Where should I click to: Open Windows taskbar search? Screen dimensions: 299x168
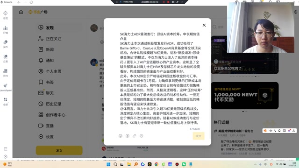tap(115, 164)
